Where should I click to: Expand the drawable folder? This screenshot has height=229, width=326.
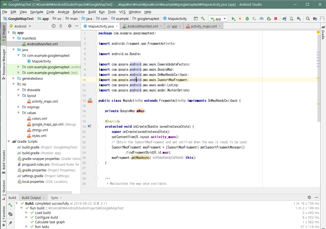(19, 90)
